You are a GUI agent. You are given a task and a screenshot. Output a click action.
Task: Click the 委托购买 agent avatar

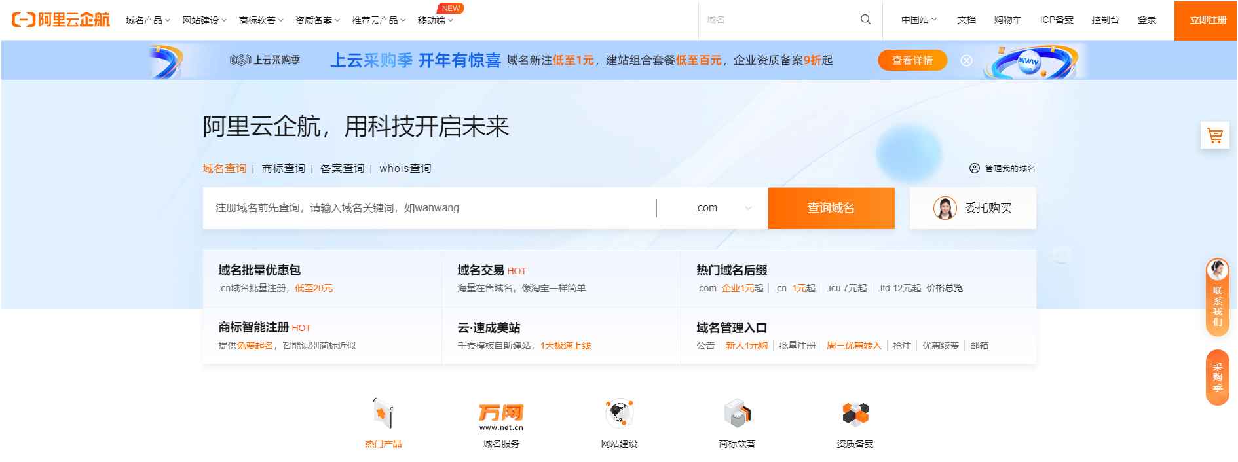945,208
